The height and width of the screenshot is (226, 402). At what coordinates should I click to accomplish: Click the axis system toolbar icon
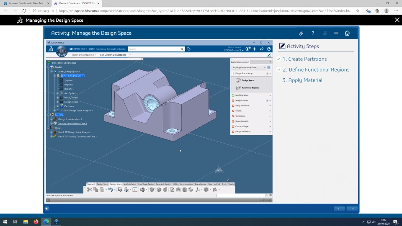(198, 190)
